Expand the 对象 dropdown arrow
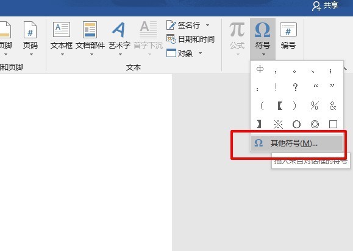The height and width of the screenshot is (251, 353). (200, 53)
